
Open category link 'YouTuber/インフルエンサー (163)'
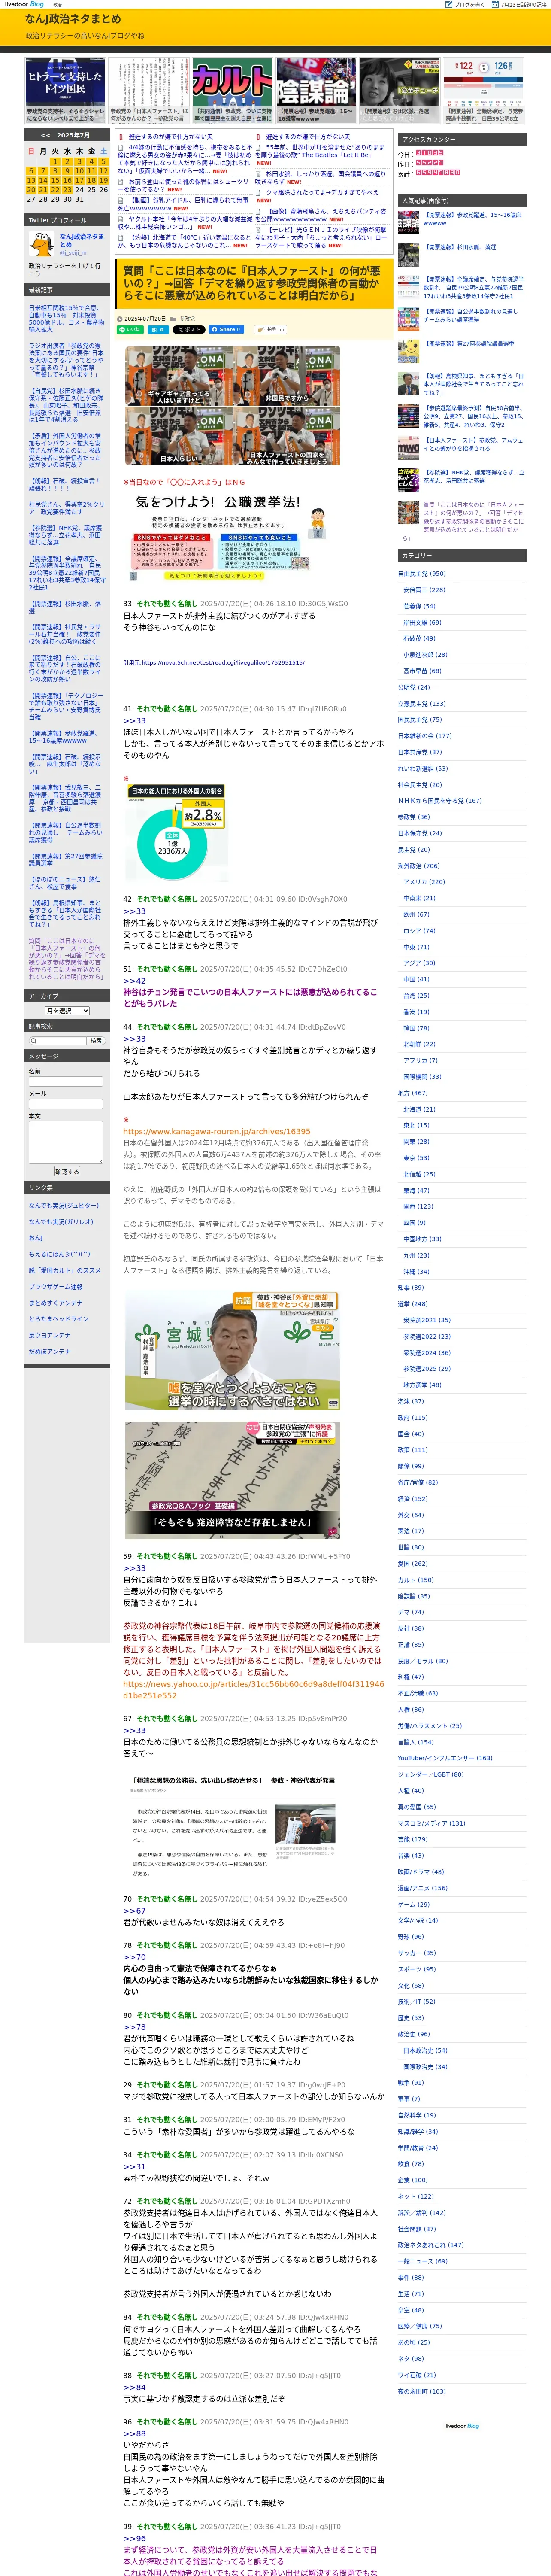[x=445, y=1758]
